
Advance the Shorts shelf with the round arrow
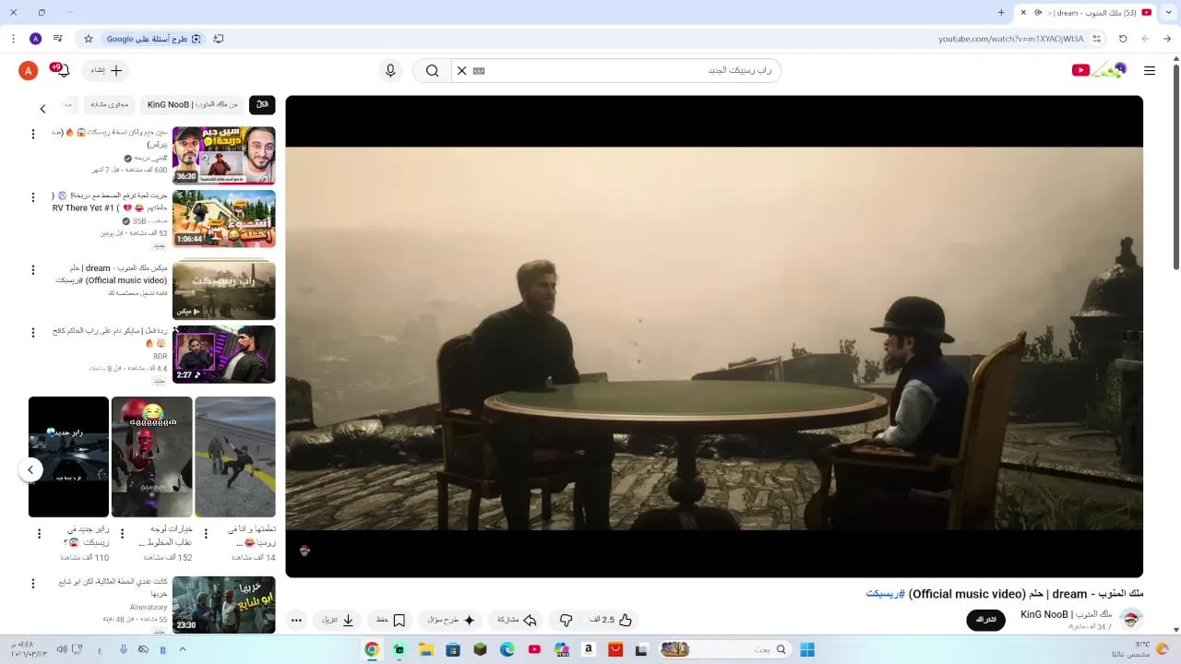(x=30, y=469)
